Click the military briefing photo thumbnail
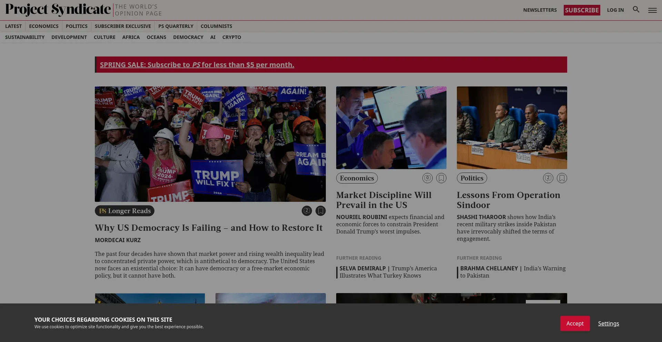The height and width of the screenshot is (342, 662). (x=512, y=128)
